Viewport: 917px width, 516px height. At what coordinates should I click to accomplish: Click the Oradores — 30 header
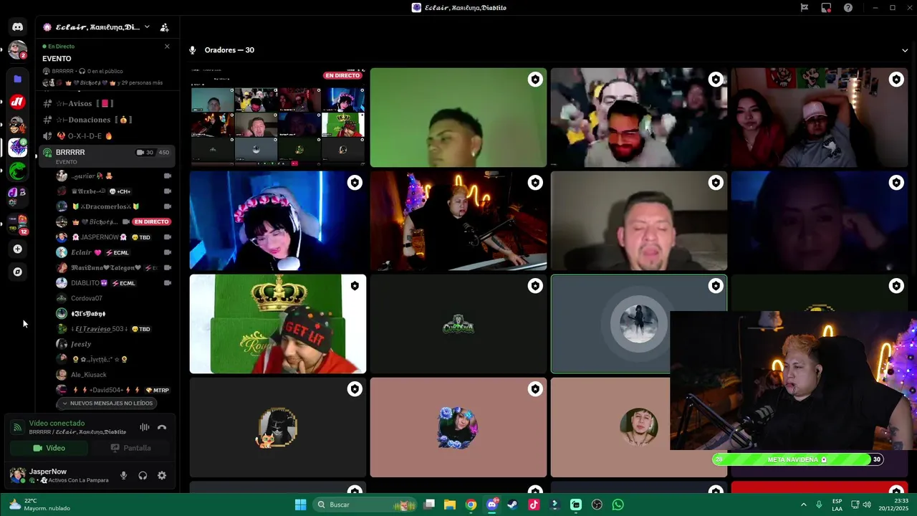point(229,50)
